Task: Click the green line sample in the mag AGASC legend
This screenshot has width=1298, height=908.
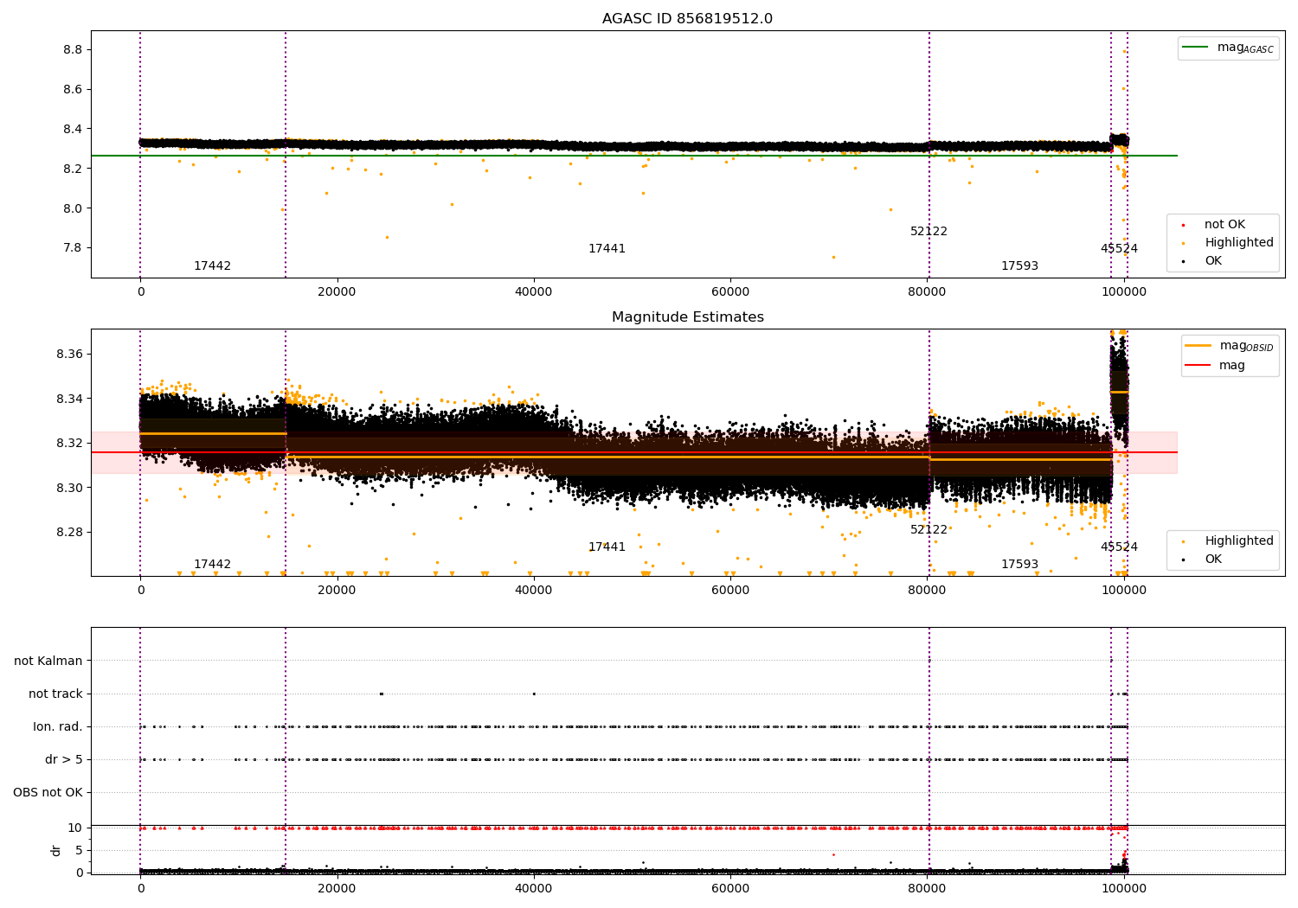Action: pyautogui.click(x=1195, y=48)
